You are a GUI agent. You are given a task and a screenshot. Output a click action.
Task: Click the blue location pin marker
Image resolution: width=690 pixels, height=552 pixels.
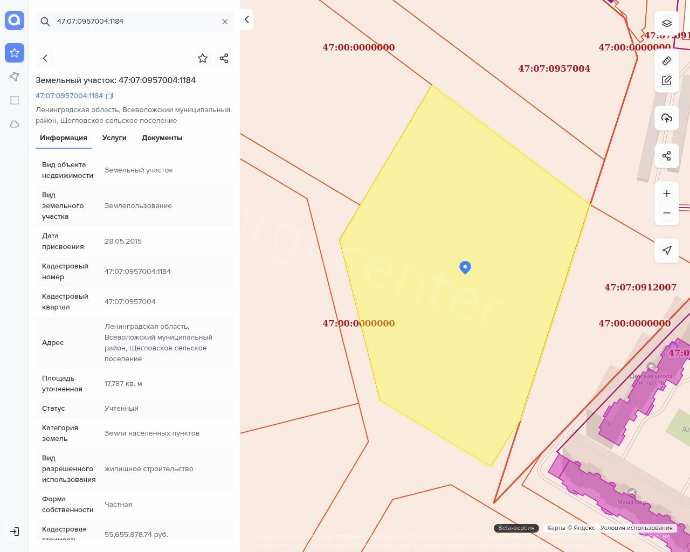tap(465, 267)
